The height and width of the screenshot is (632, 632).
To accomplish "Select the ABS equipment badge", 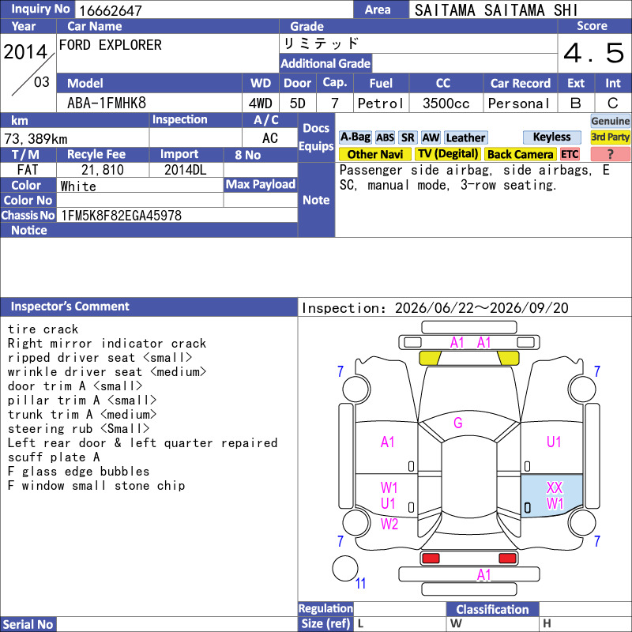I will 385,137.
